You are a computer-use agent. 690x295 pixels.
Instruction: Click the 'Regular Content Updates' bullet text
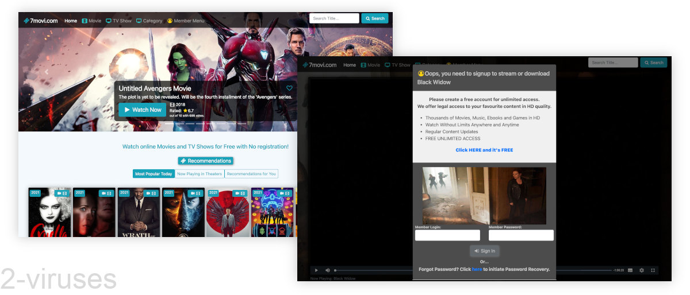click(x=451, y=131)
